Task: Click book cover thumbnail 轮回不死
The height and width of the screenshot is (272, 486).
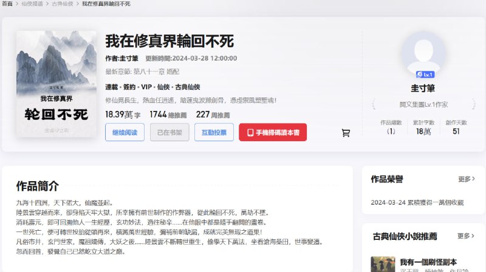Action: (56, 84)
